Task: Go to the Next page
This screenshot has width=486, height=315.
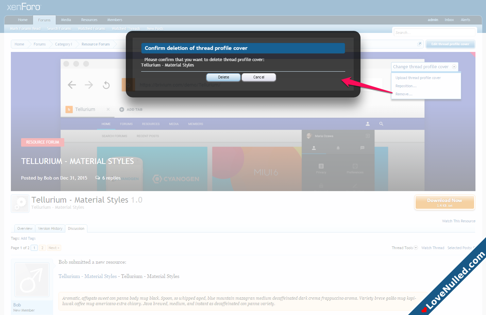Action: point(54,248)
